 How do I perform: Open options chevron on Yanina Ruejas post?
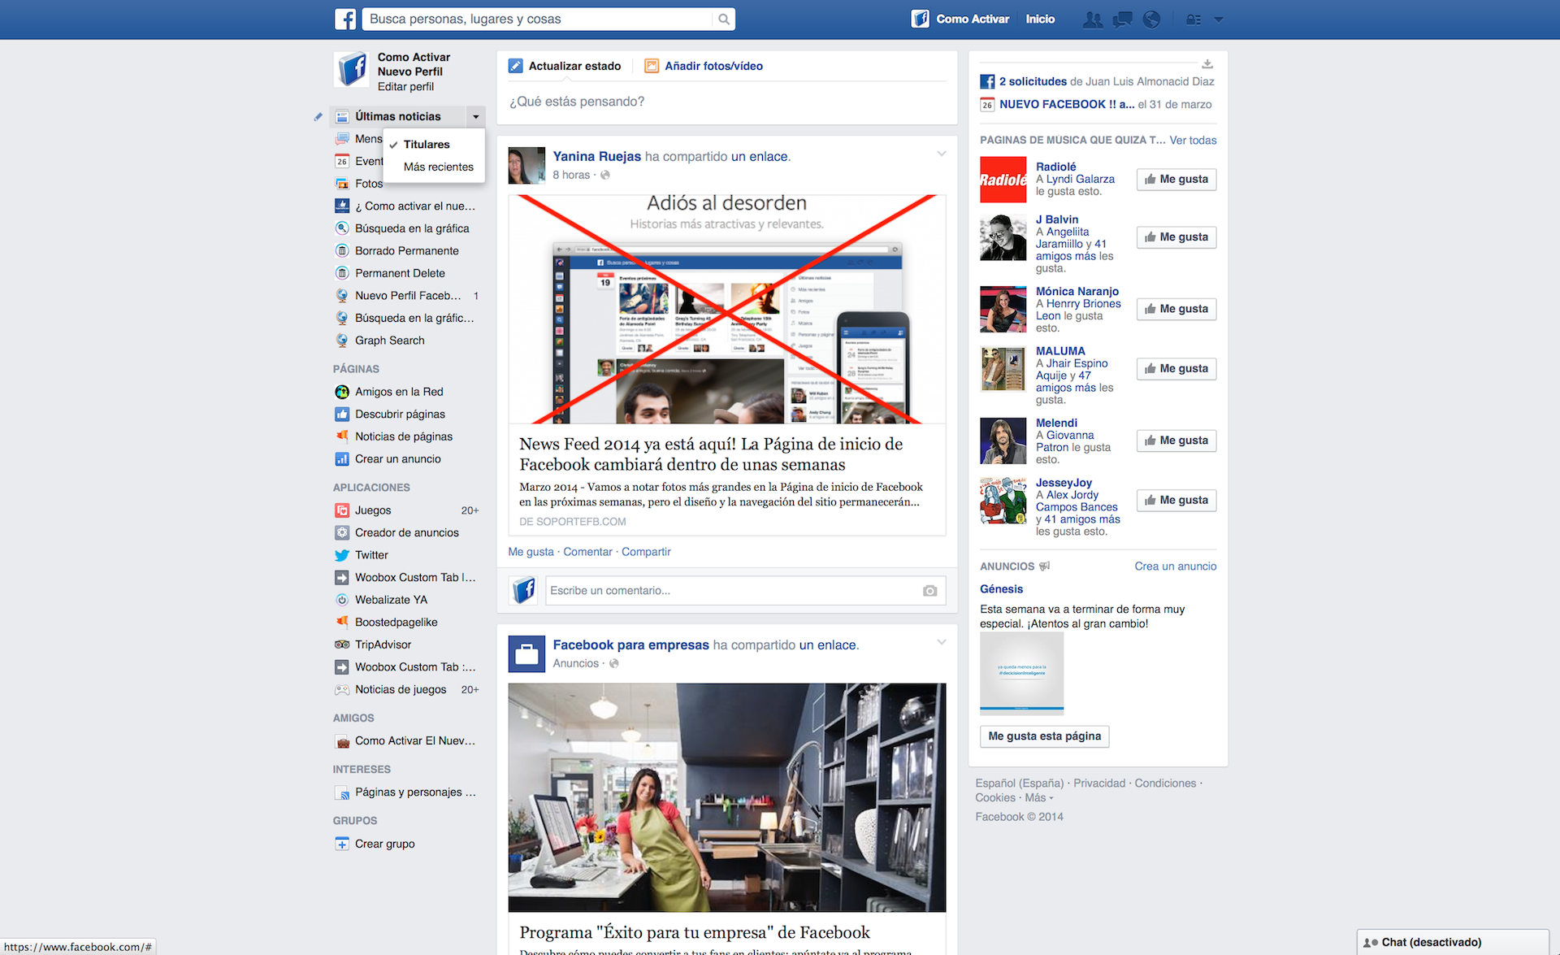pyautogui.click(x=941, y=154)
